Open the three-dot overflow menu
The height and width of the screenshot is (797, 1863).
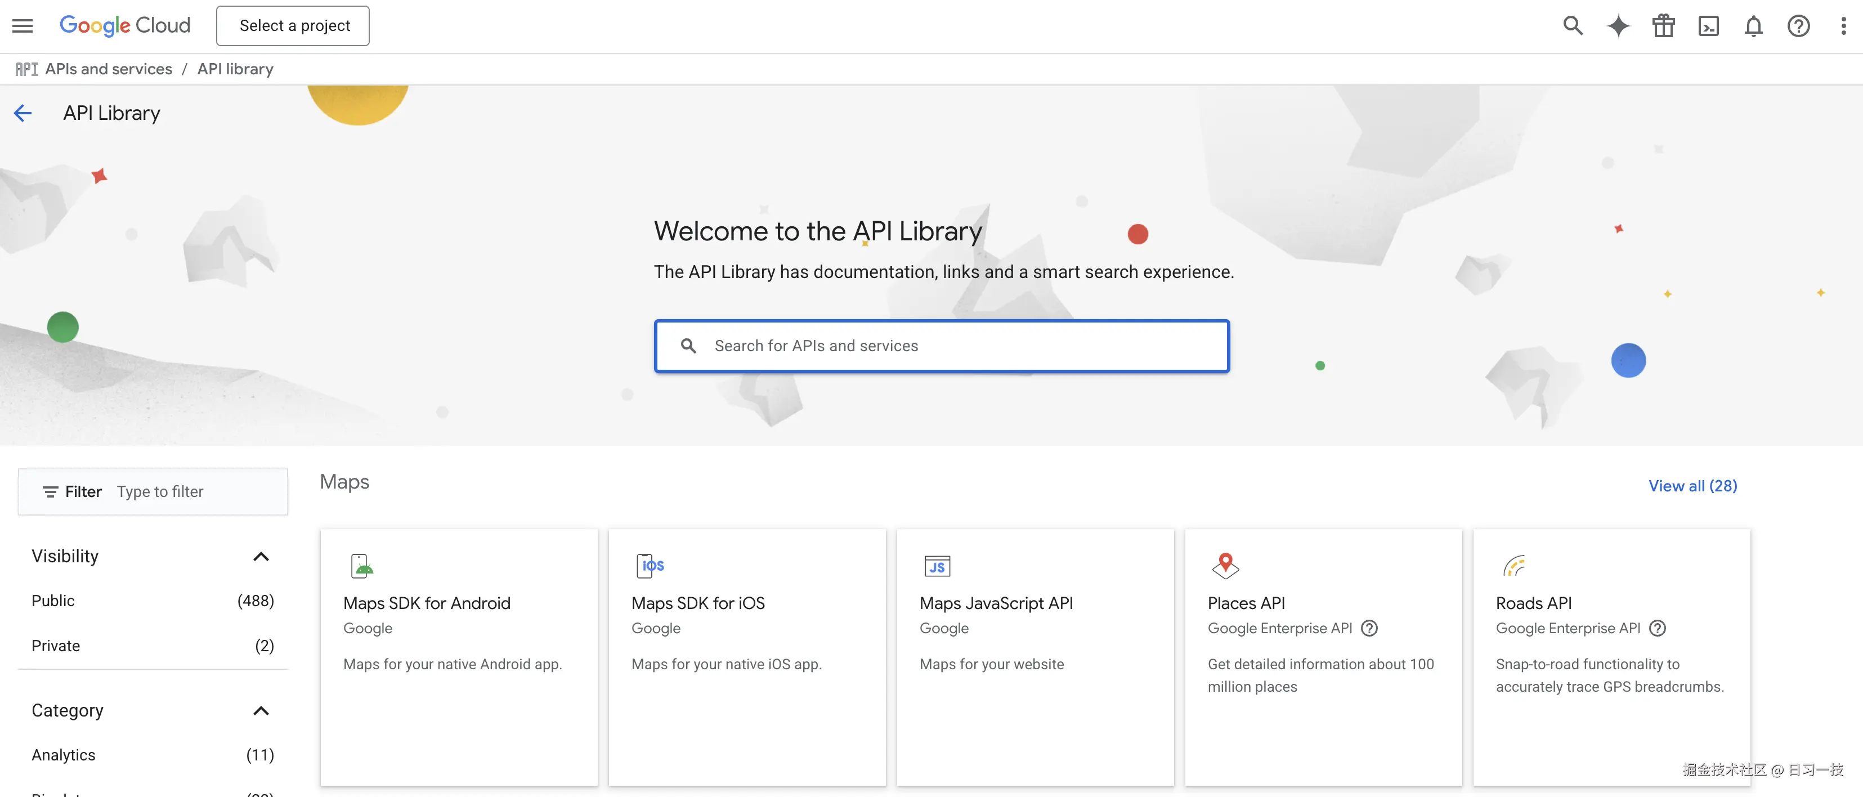pyautogui.click(x=1843, y=25)
